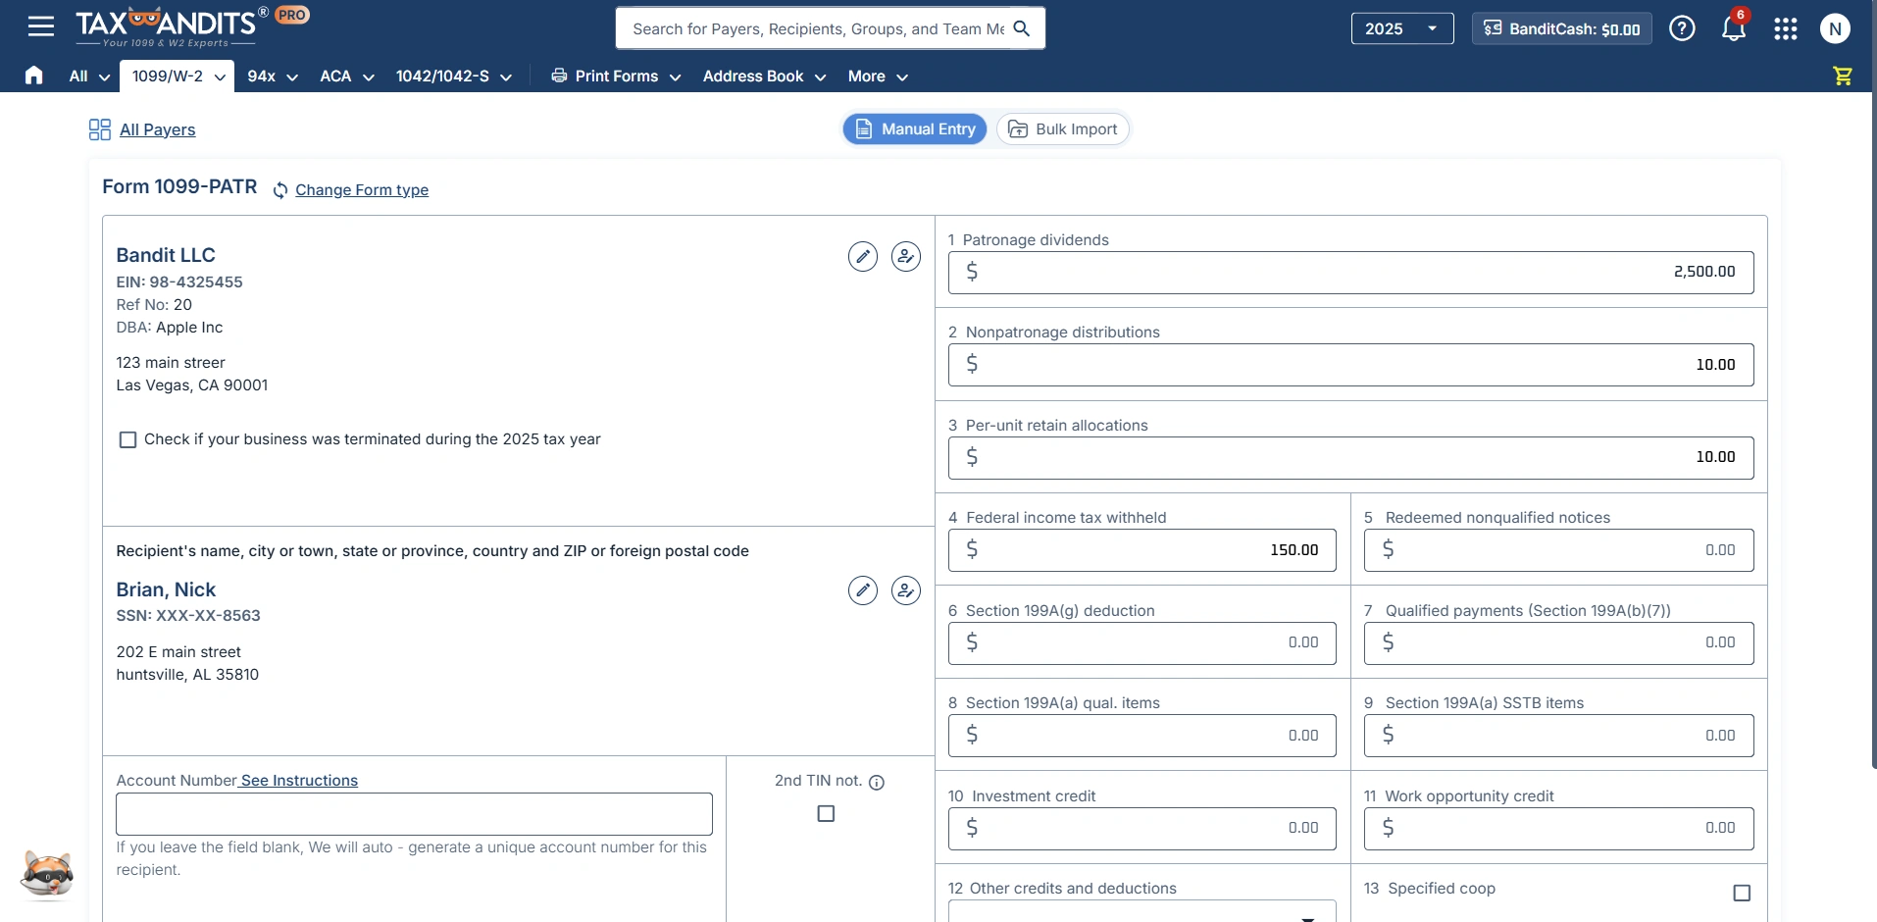Open the 2025 tax year dropdown
This screenshot has height=922, width=1877.
coord(1401,28)
